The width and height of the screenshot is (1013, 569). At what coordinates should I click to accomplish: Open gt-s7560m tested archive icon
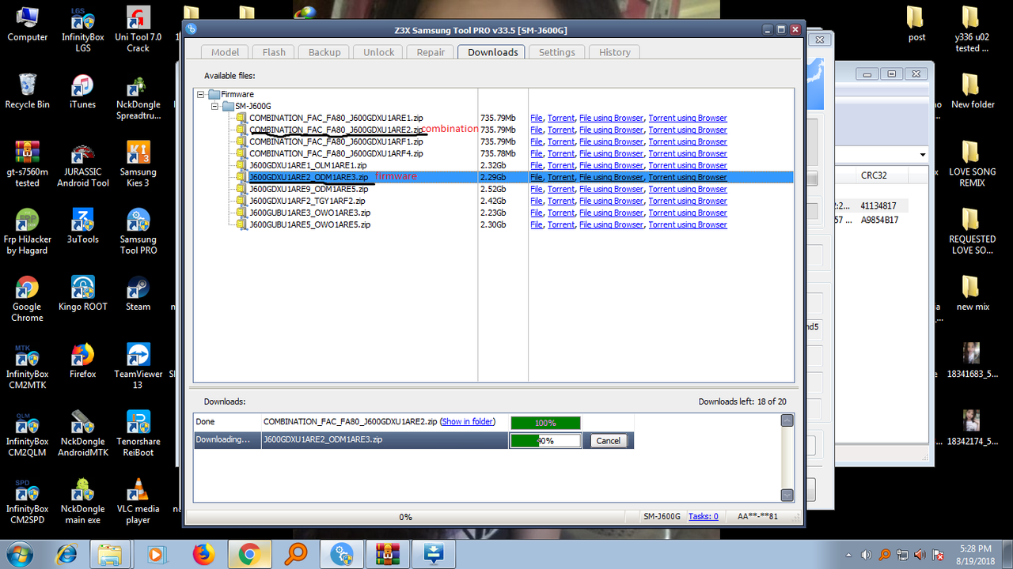(27, 164)
